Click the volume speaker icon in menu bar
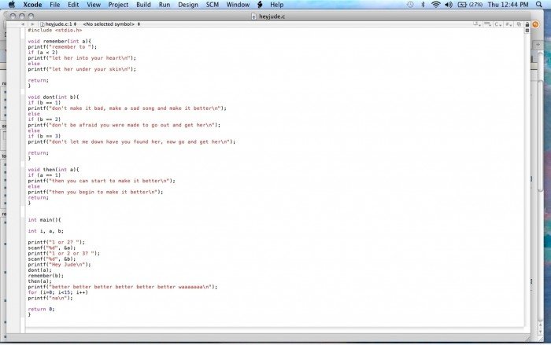Viewport: 551px width, 345px height. (x=447, y=5)
